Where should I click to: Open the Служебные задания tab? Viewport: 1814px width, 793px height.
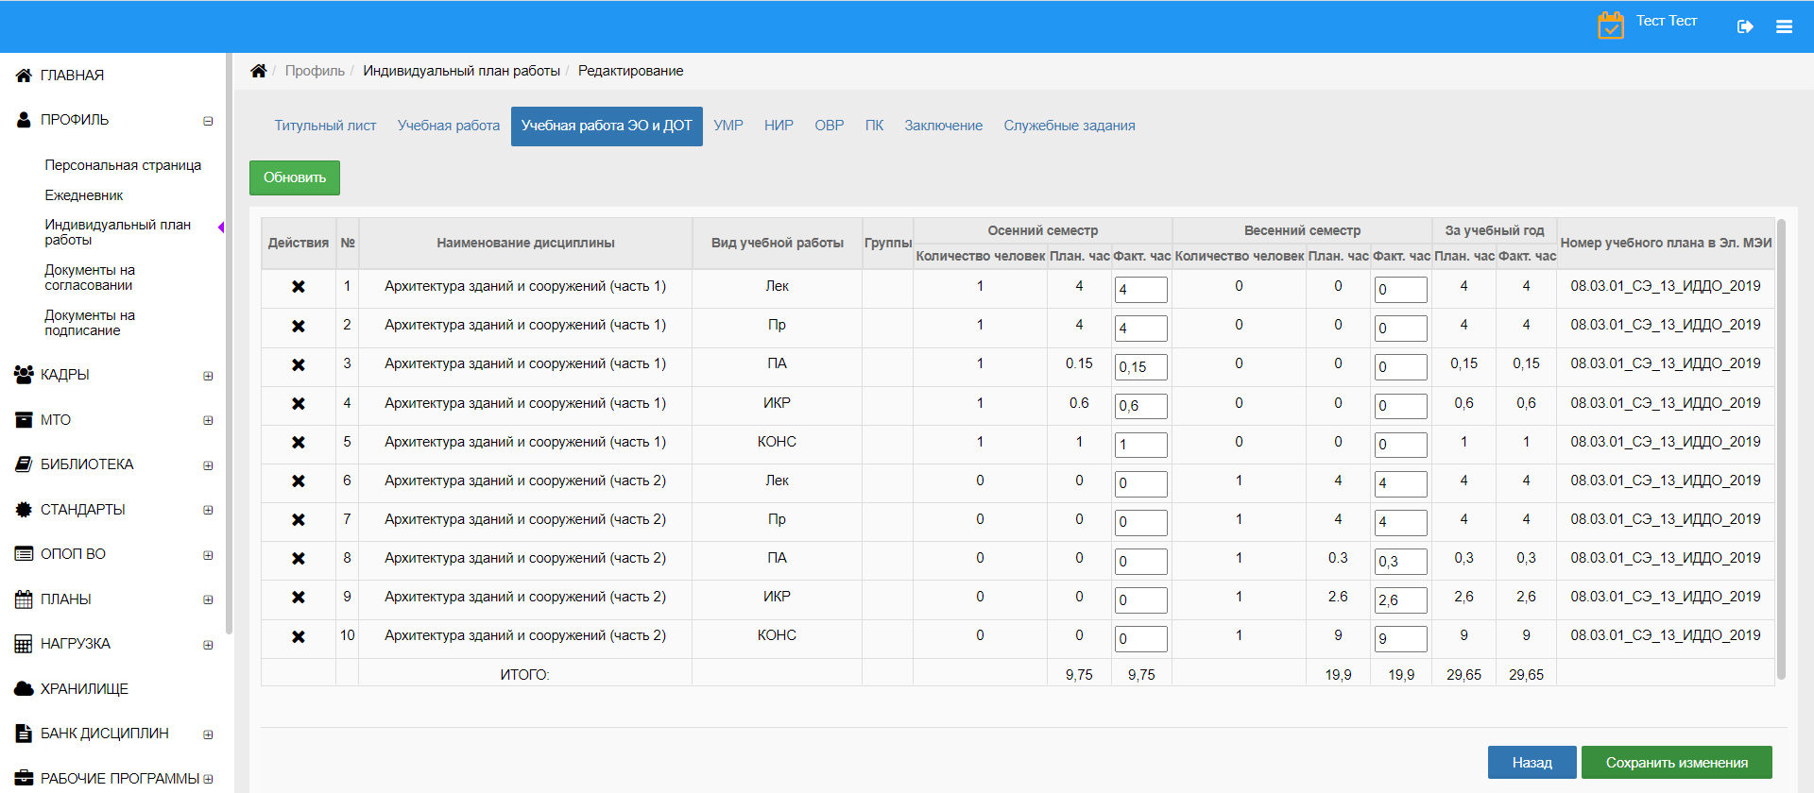[1070, 126]
